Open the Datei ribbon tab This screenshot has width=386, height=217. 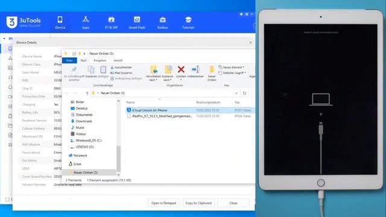[x=69, y=60]
